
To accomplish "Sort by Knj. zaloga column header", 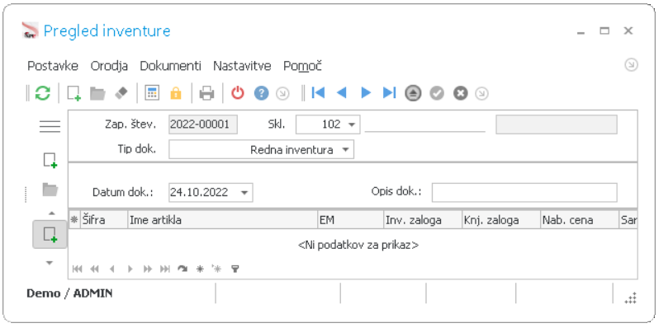I will point(501,220).
